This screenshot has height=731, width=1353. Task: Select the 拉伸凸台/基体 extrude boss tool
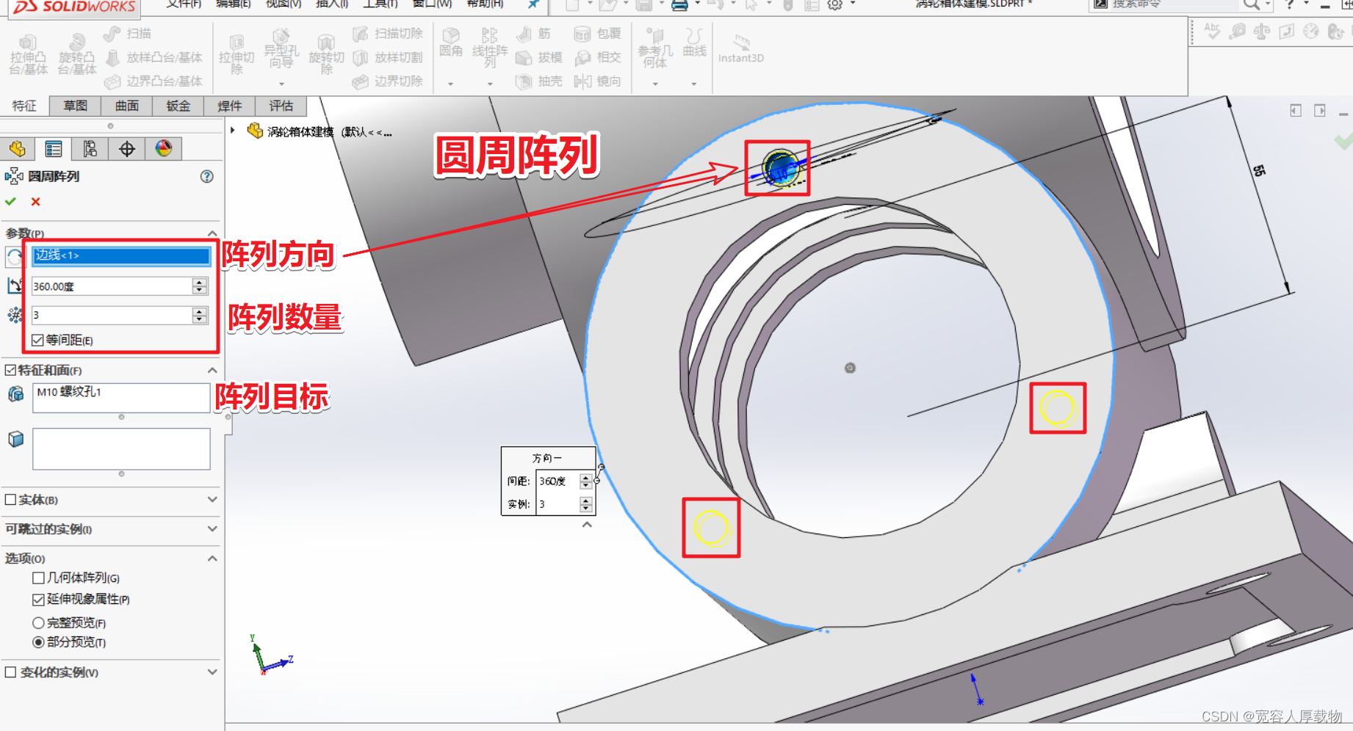(28, 54)
